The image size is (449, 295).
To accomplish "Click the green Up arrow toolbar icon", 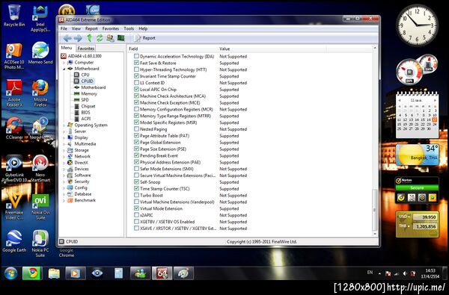I will 89,38.
